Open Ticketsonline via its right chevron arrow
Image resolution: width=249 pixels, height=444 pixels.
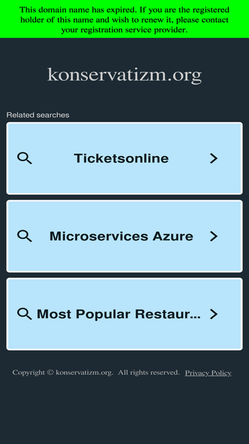[214, 158]
